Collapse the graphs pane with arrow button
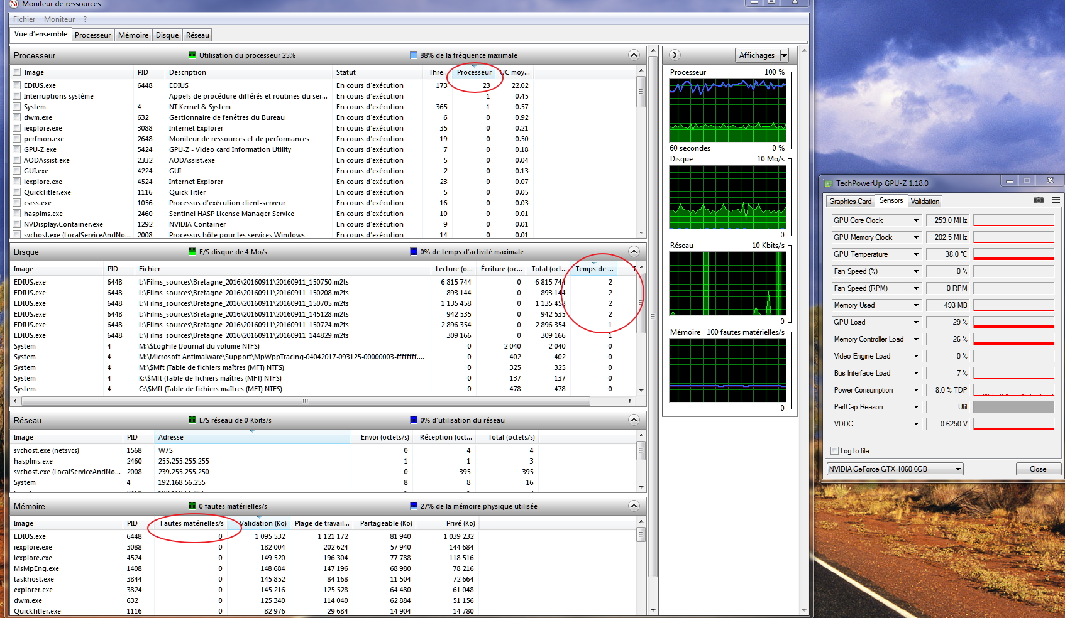 [675, 55]
